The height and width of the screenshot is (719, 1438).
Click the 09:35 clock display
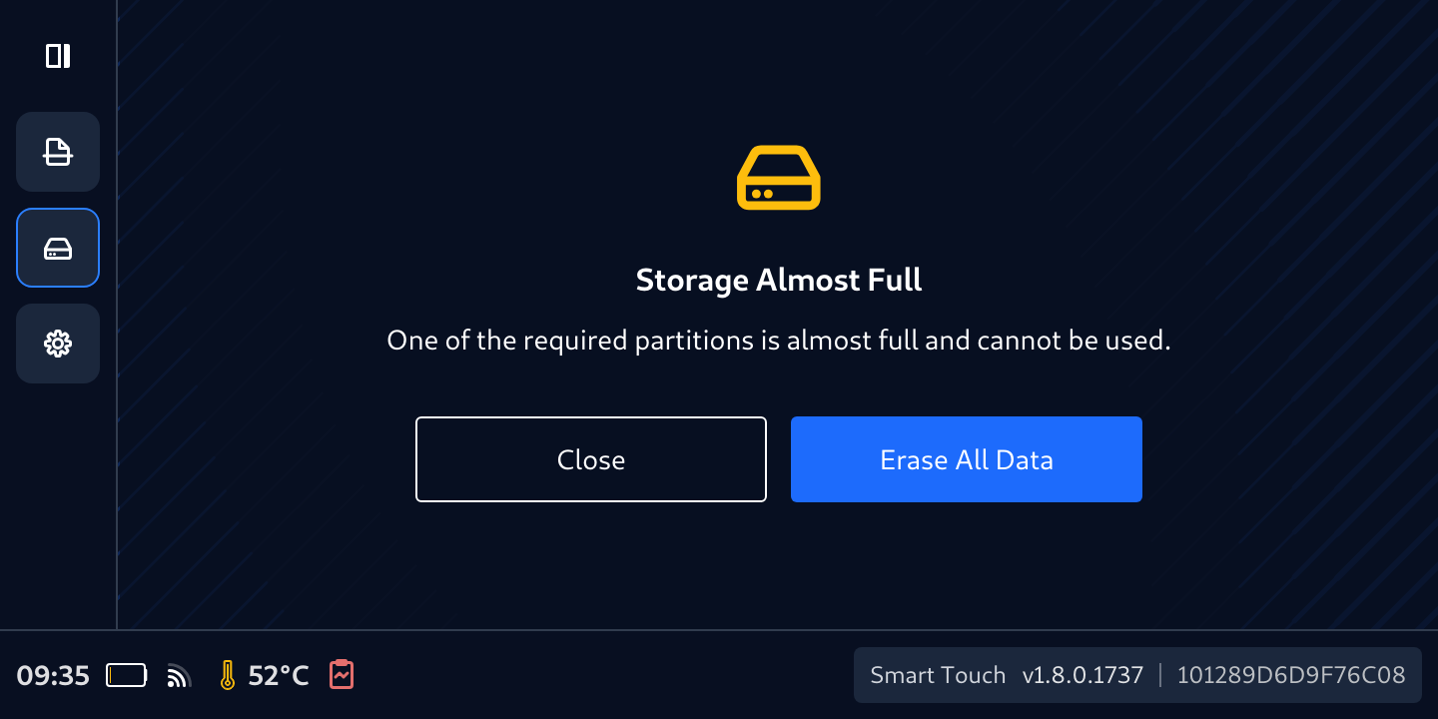tap(53, 676)
